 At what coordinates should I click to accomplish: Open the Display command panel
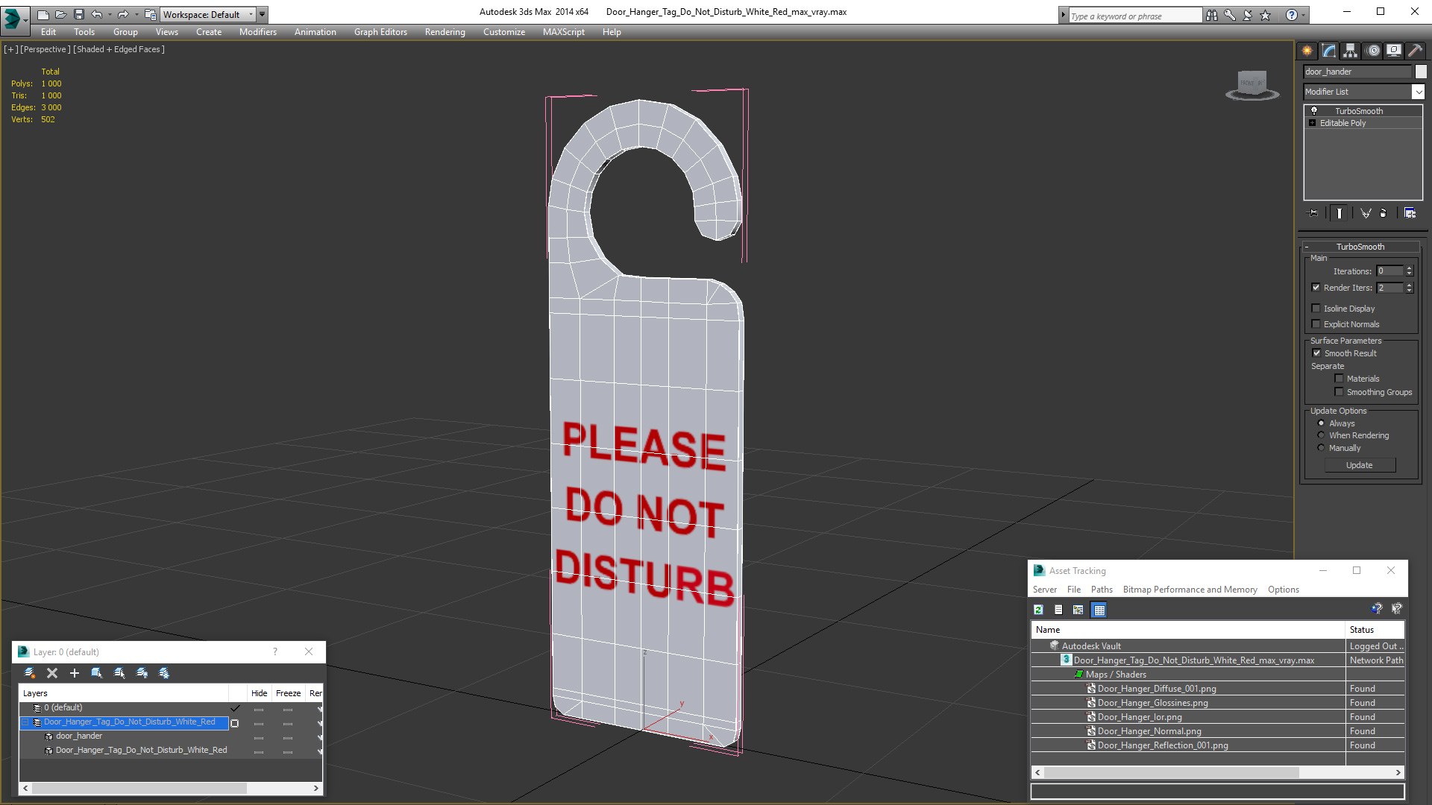coord(1393,51)
